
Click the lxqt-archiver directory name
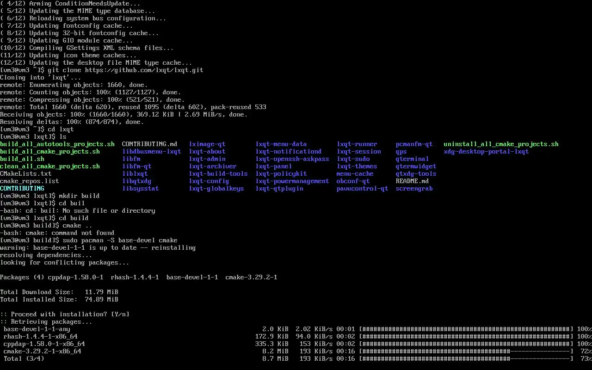[213, 166]
